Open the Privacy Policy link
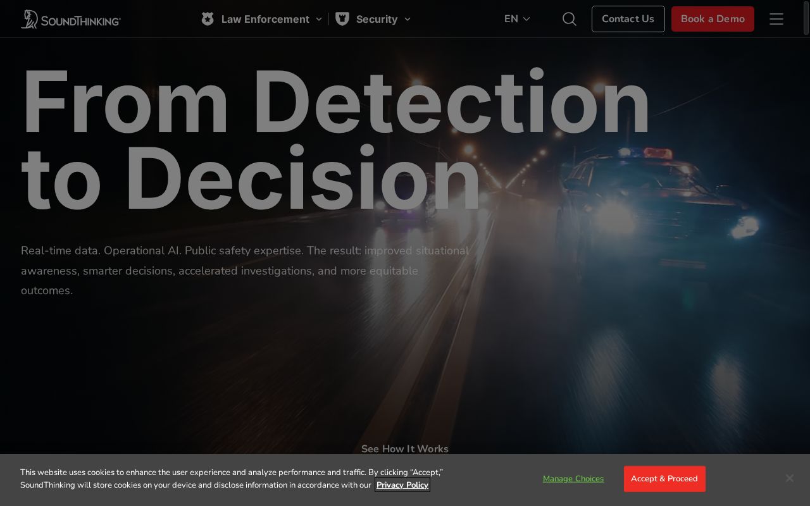The height and width of the screenshot is (506, 810). pyautogui.click(x=402, y=485)
